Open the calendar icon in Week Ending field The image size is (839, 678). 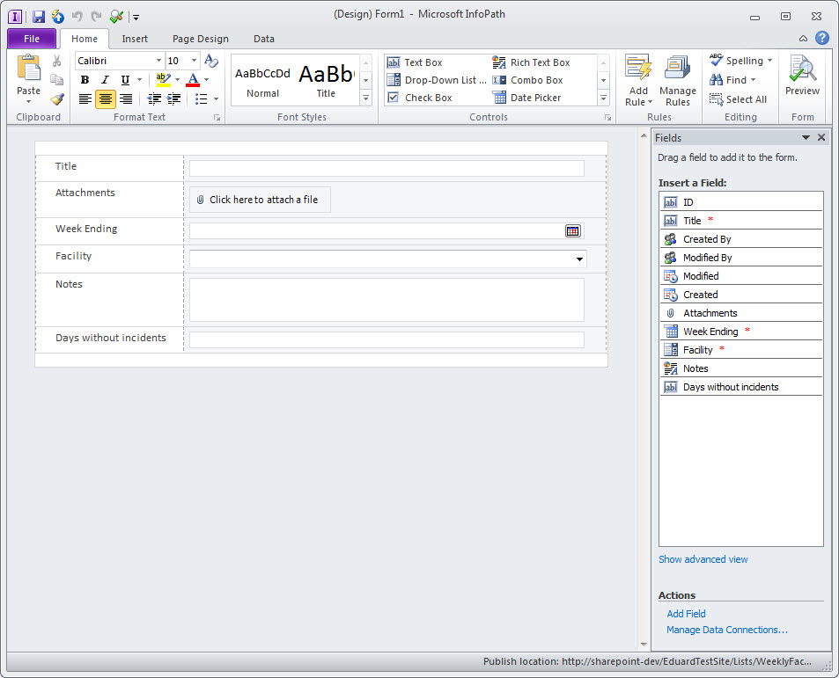pos(572,230)
